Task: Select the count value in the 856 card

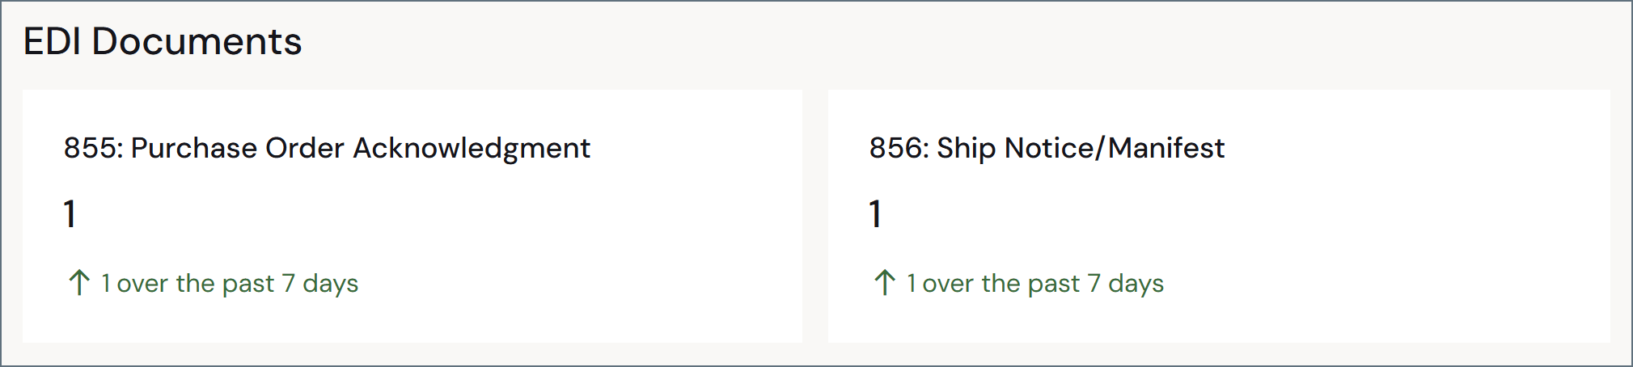Action: [x=875, y=214]
